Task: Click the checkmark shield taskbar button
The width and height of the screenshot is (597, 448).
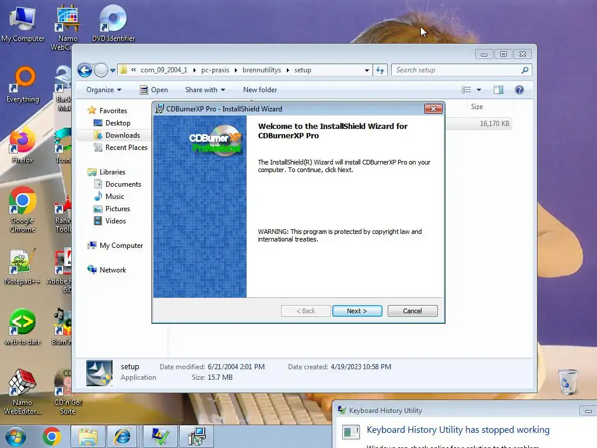Action: [x=160, y=436]
